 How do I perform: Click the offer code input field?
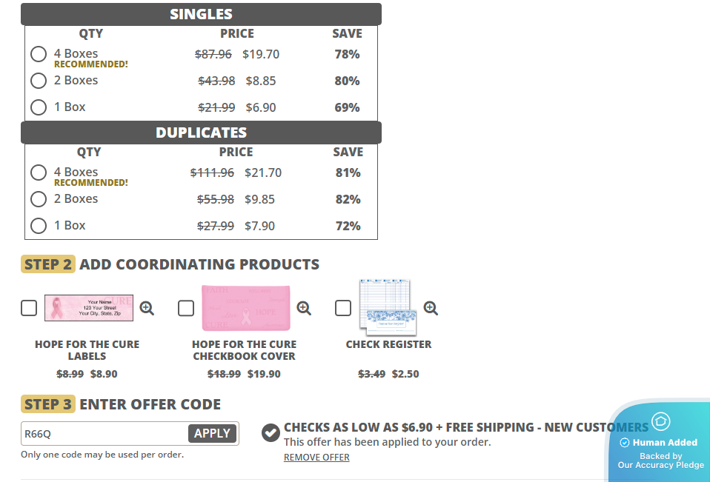(x=104, y=434)
